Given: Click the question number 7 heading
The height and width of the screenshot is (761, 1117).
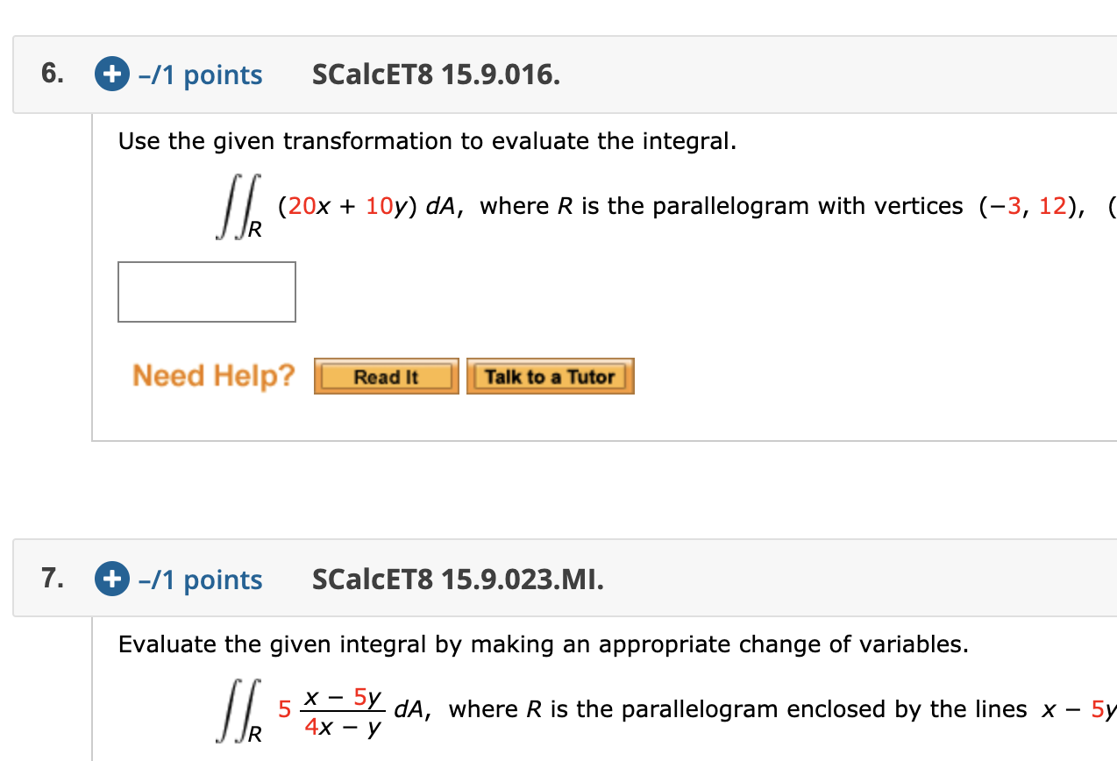Looking at the screenshot, I should 50,579.
